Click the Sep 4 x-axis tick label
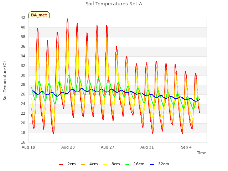This screenshot has width=228, height=171. pyautogui.click(x=186, y=147)
